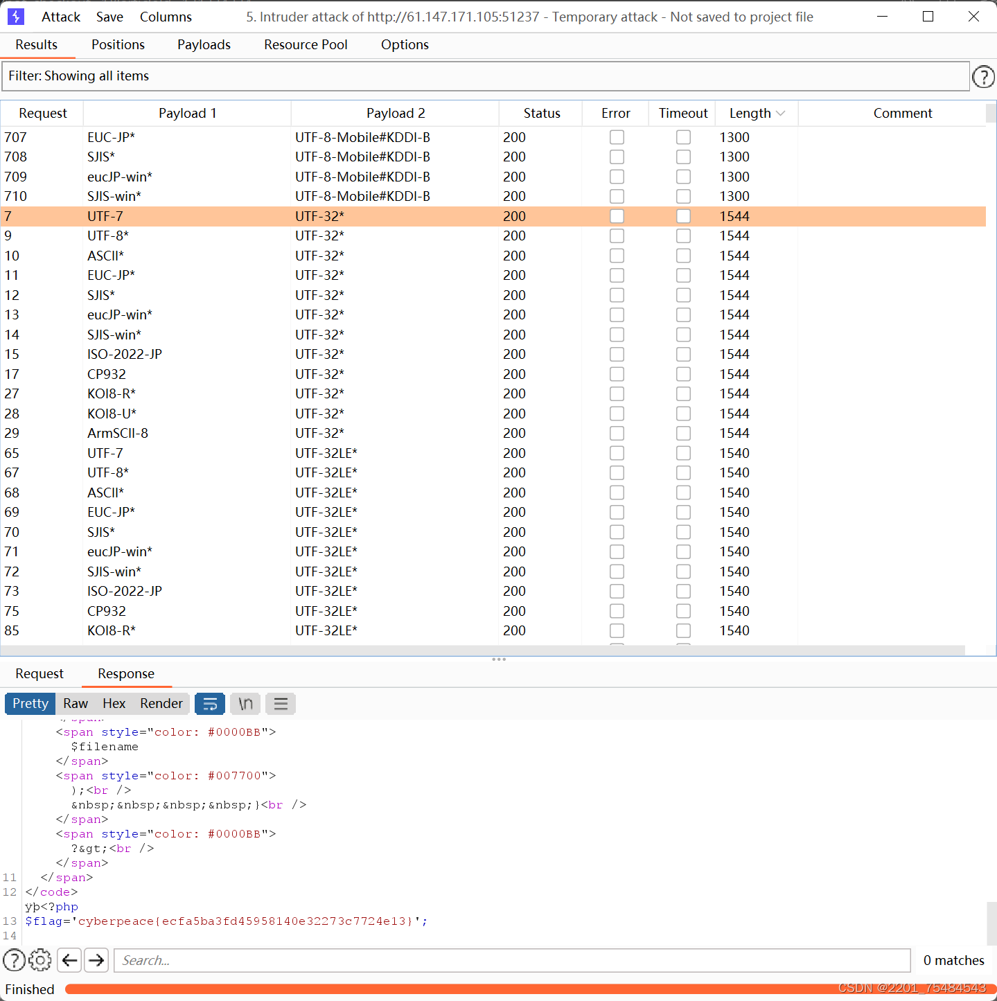Open the filter help question mark icon
This screenshot has height=1001, width=997.
(x=983, y=76)
